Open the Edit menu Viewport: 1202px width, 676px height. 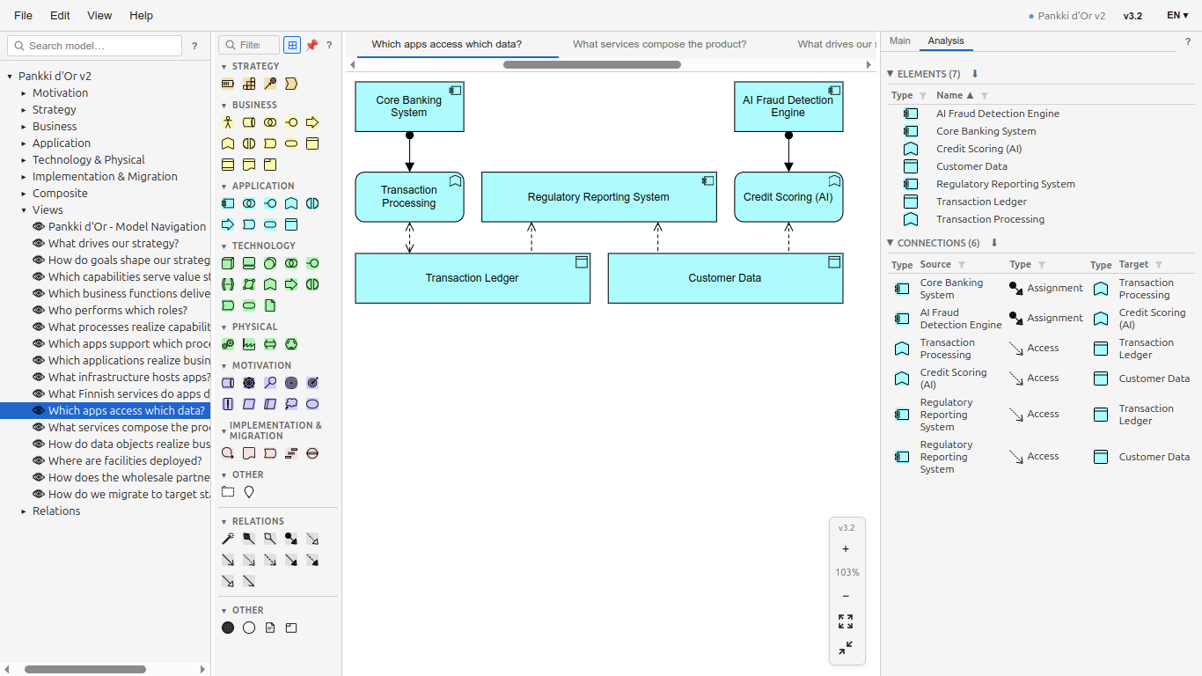60,15
